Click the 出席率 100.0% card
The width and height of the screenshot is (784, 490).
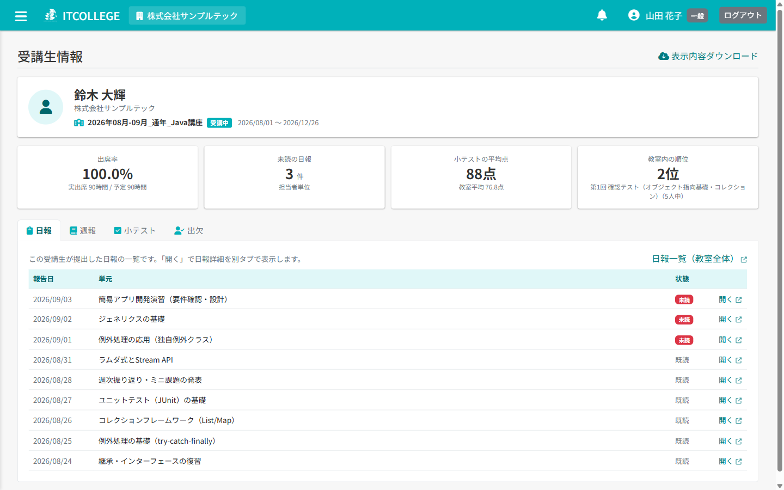coord(108,177)
